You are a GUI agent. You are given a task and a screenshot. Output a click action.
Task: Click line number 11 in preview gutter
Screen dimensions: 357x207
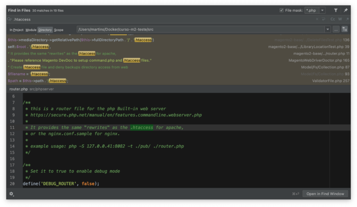click(x=12, y=127)
